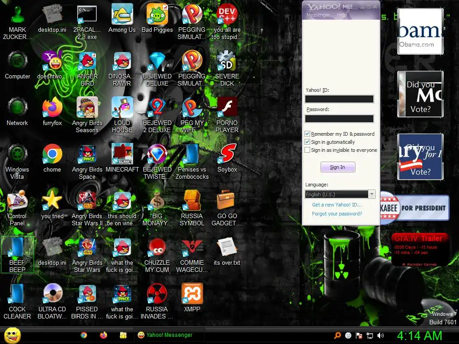
Task: Focus the Yahoo! ID input field
Action: [x=339, y=99]
